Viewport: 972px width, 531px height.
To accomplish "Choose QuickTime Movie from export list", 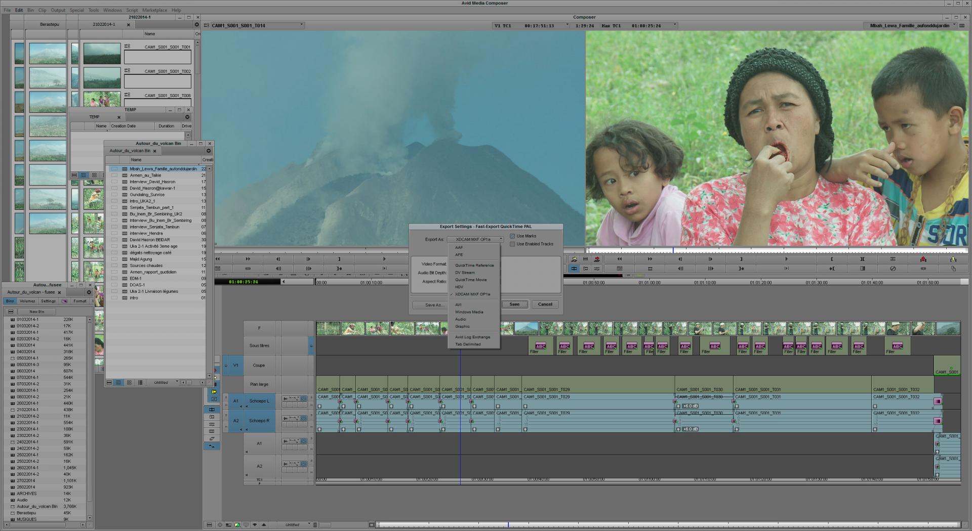I will click(471, 280).
